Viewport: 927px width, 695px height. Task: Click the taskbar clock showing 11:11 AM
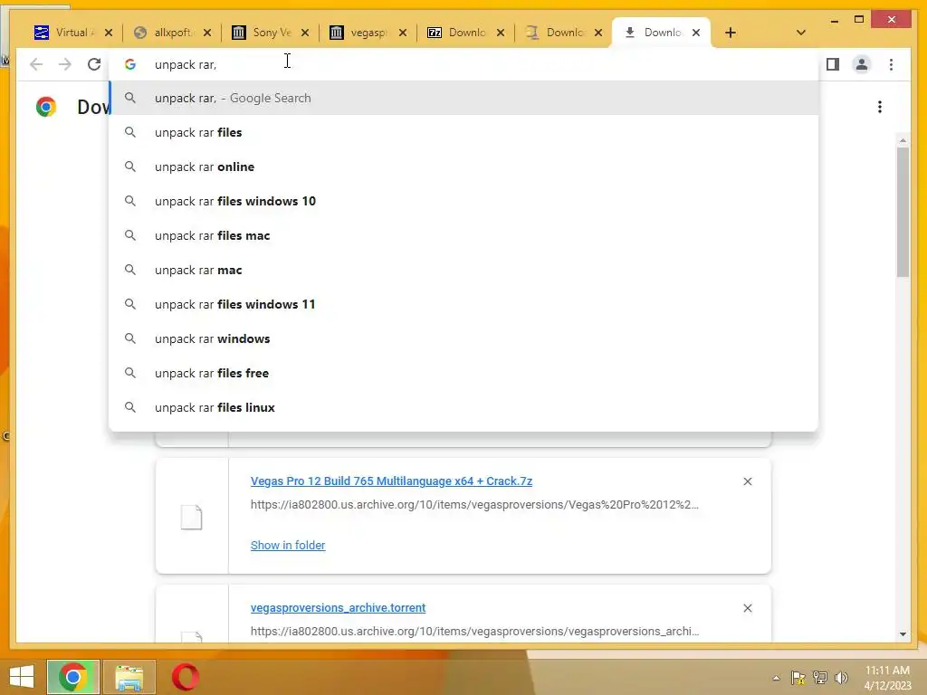coord(887,678)
